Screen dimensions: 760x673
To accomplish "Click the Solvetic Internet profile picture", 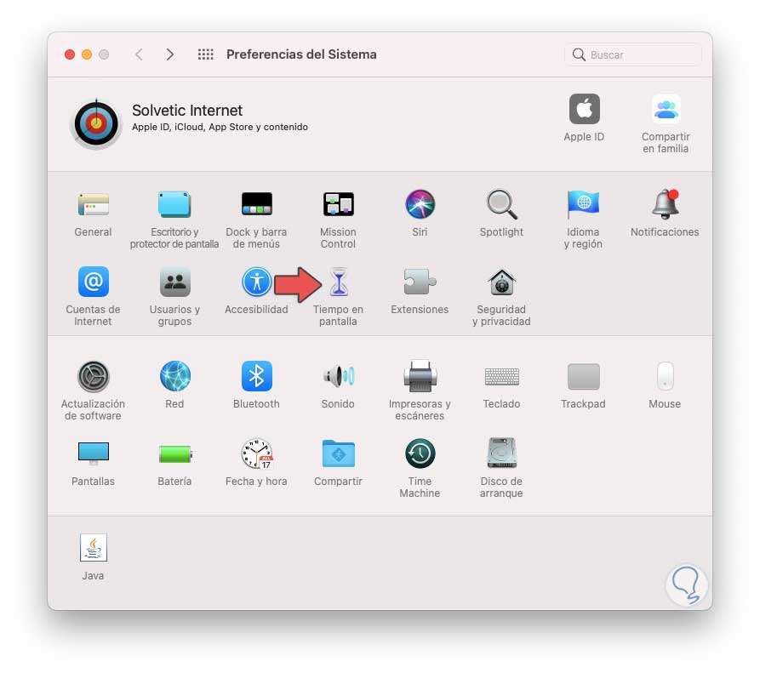I will point(96,123).
